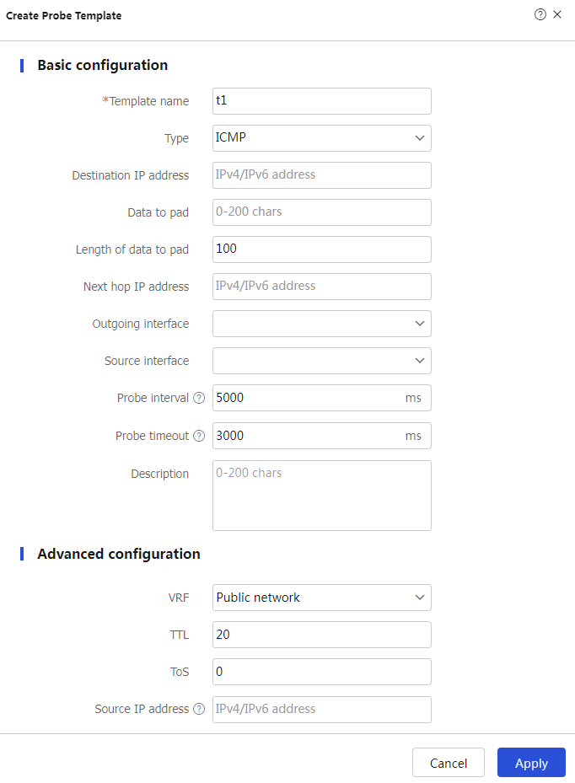Click the ToS input field
The width and height of the screenshot is (575, 783).
click(321, 672)
